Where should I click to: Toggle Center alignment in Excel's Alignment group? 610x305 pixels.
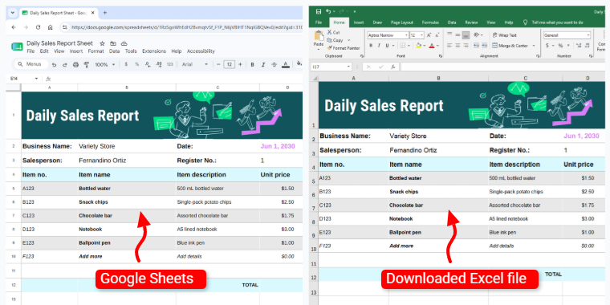pyautogui.click(x=458, y=46)
